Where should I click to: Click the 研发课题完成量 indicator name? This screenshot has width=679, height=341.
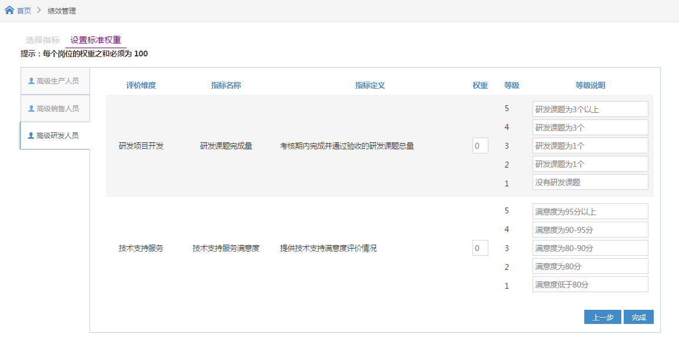[226, 146]
